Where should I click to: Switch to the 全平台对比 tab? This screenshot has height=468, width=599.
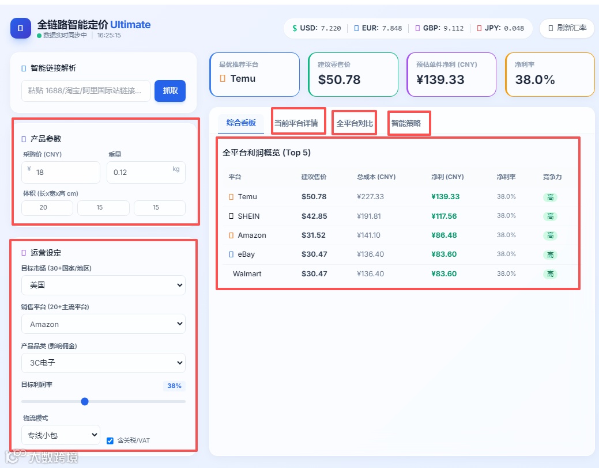tap(354, 123)
